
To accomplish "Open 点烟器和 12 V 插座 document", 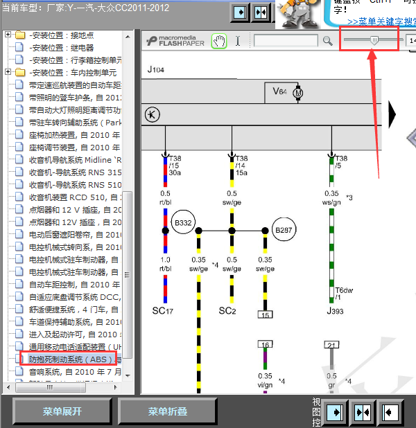I will coord(75,210).
